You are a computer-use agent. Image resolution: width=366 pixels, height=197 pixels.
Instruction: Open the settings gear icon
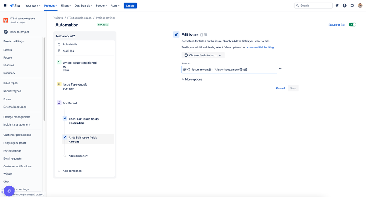pos(352,5)
